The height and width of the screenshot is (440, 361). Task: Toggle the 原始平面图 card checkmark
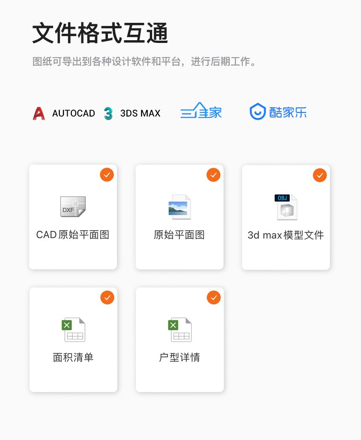213,175
